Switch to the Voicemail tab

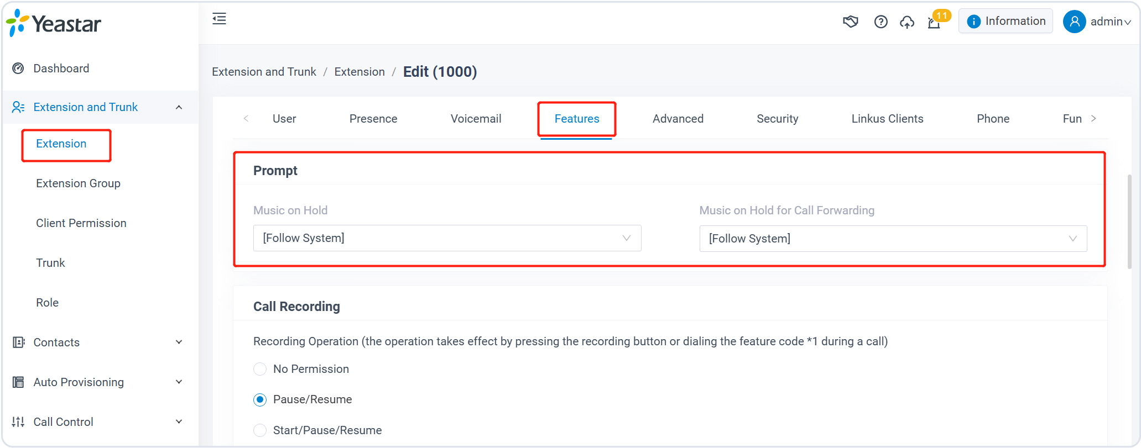click(476, 119)
